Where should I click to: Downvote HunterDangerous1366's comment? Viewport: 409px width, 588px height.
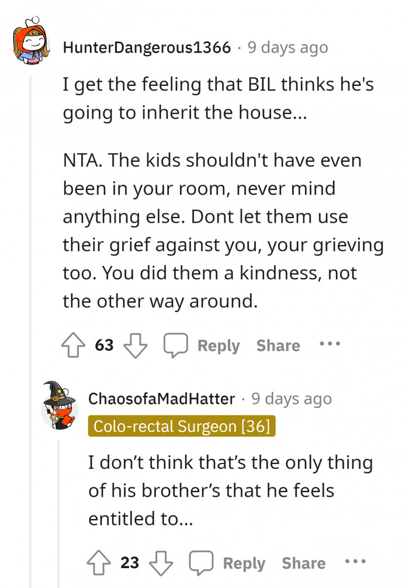[136, 345]
